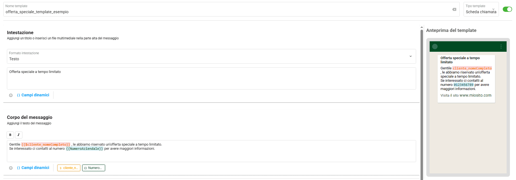Image resolution: width=516 pixels, height=180 pixels.
Task: Apply bold formatting in the message body
Action: pos(10,135)
